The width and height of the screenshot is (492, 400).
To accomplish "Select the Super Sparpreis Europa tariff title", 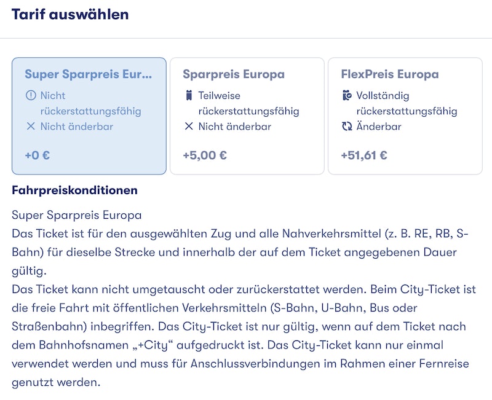I will 88,74.
